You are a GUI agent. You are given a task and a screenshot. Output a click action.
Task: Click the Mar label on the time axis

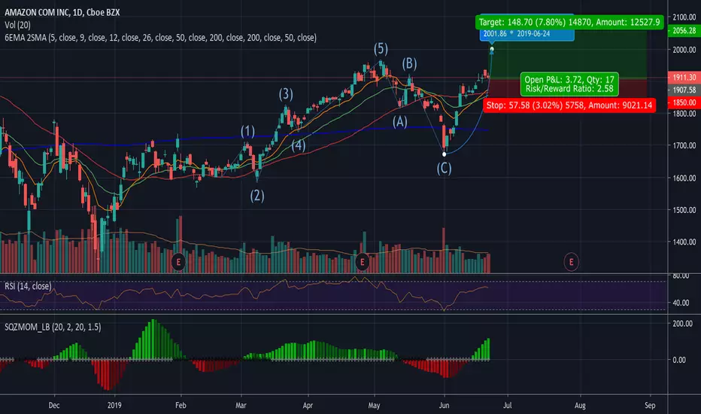tap(241, 406)
